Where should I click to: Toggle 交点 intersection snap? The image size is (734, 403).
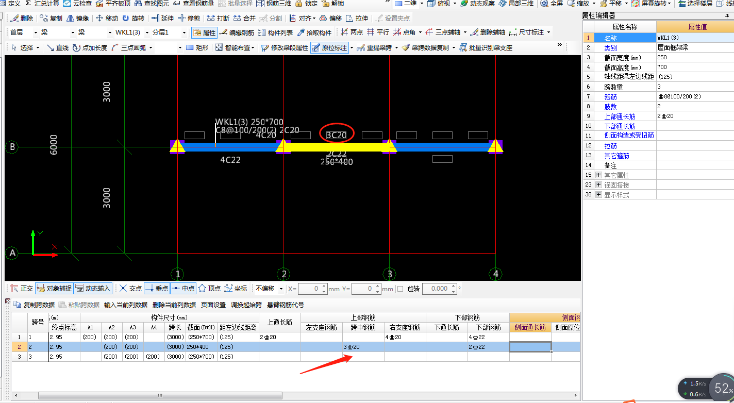pyautogui.click(x=130, y=289)
